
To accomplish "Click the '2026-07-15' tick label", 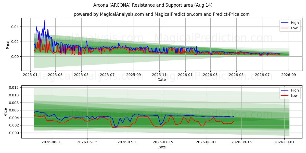I will coord(163,142).
